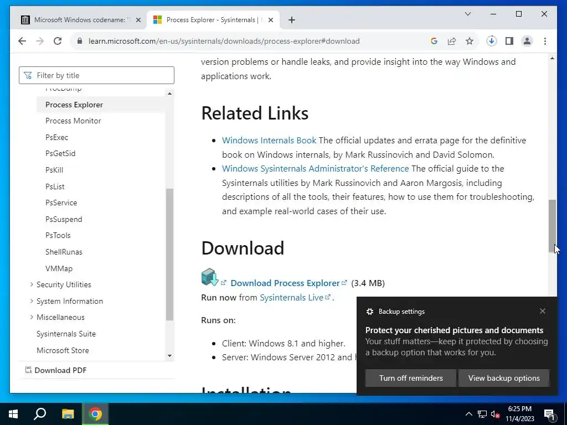Image resolution: width=567 pixels, height=425 pixels.
Task: Open the Google icon in the address bar
Action: 434,41
